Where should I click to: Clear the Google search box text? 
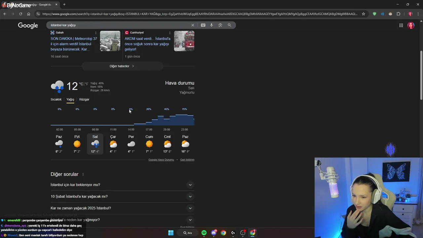click(193, 25)
